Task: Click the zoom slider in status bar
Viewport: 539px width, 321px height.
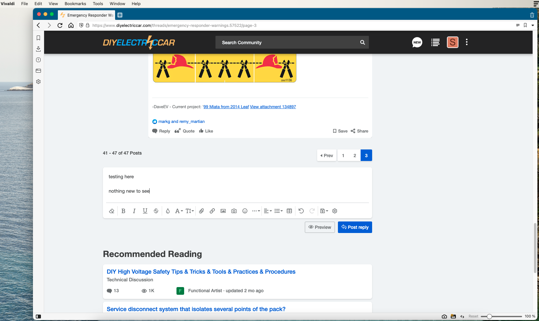Action: click(x=489, y=317)
